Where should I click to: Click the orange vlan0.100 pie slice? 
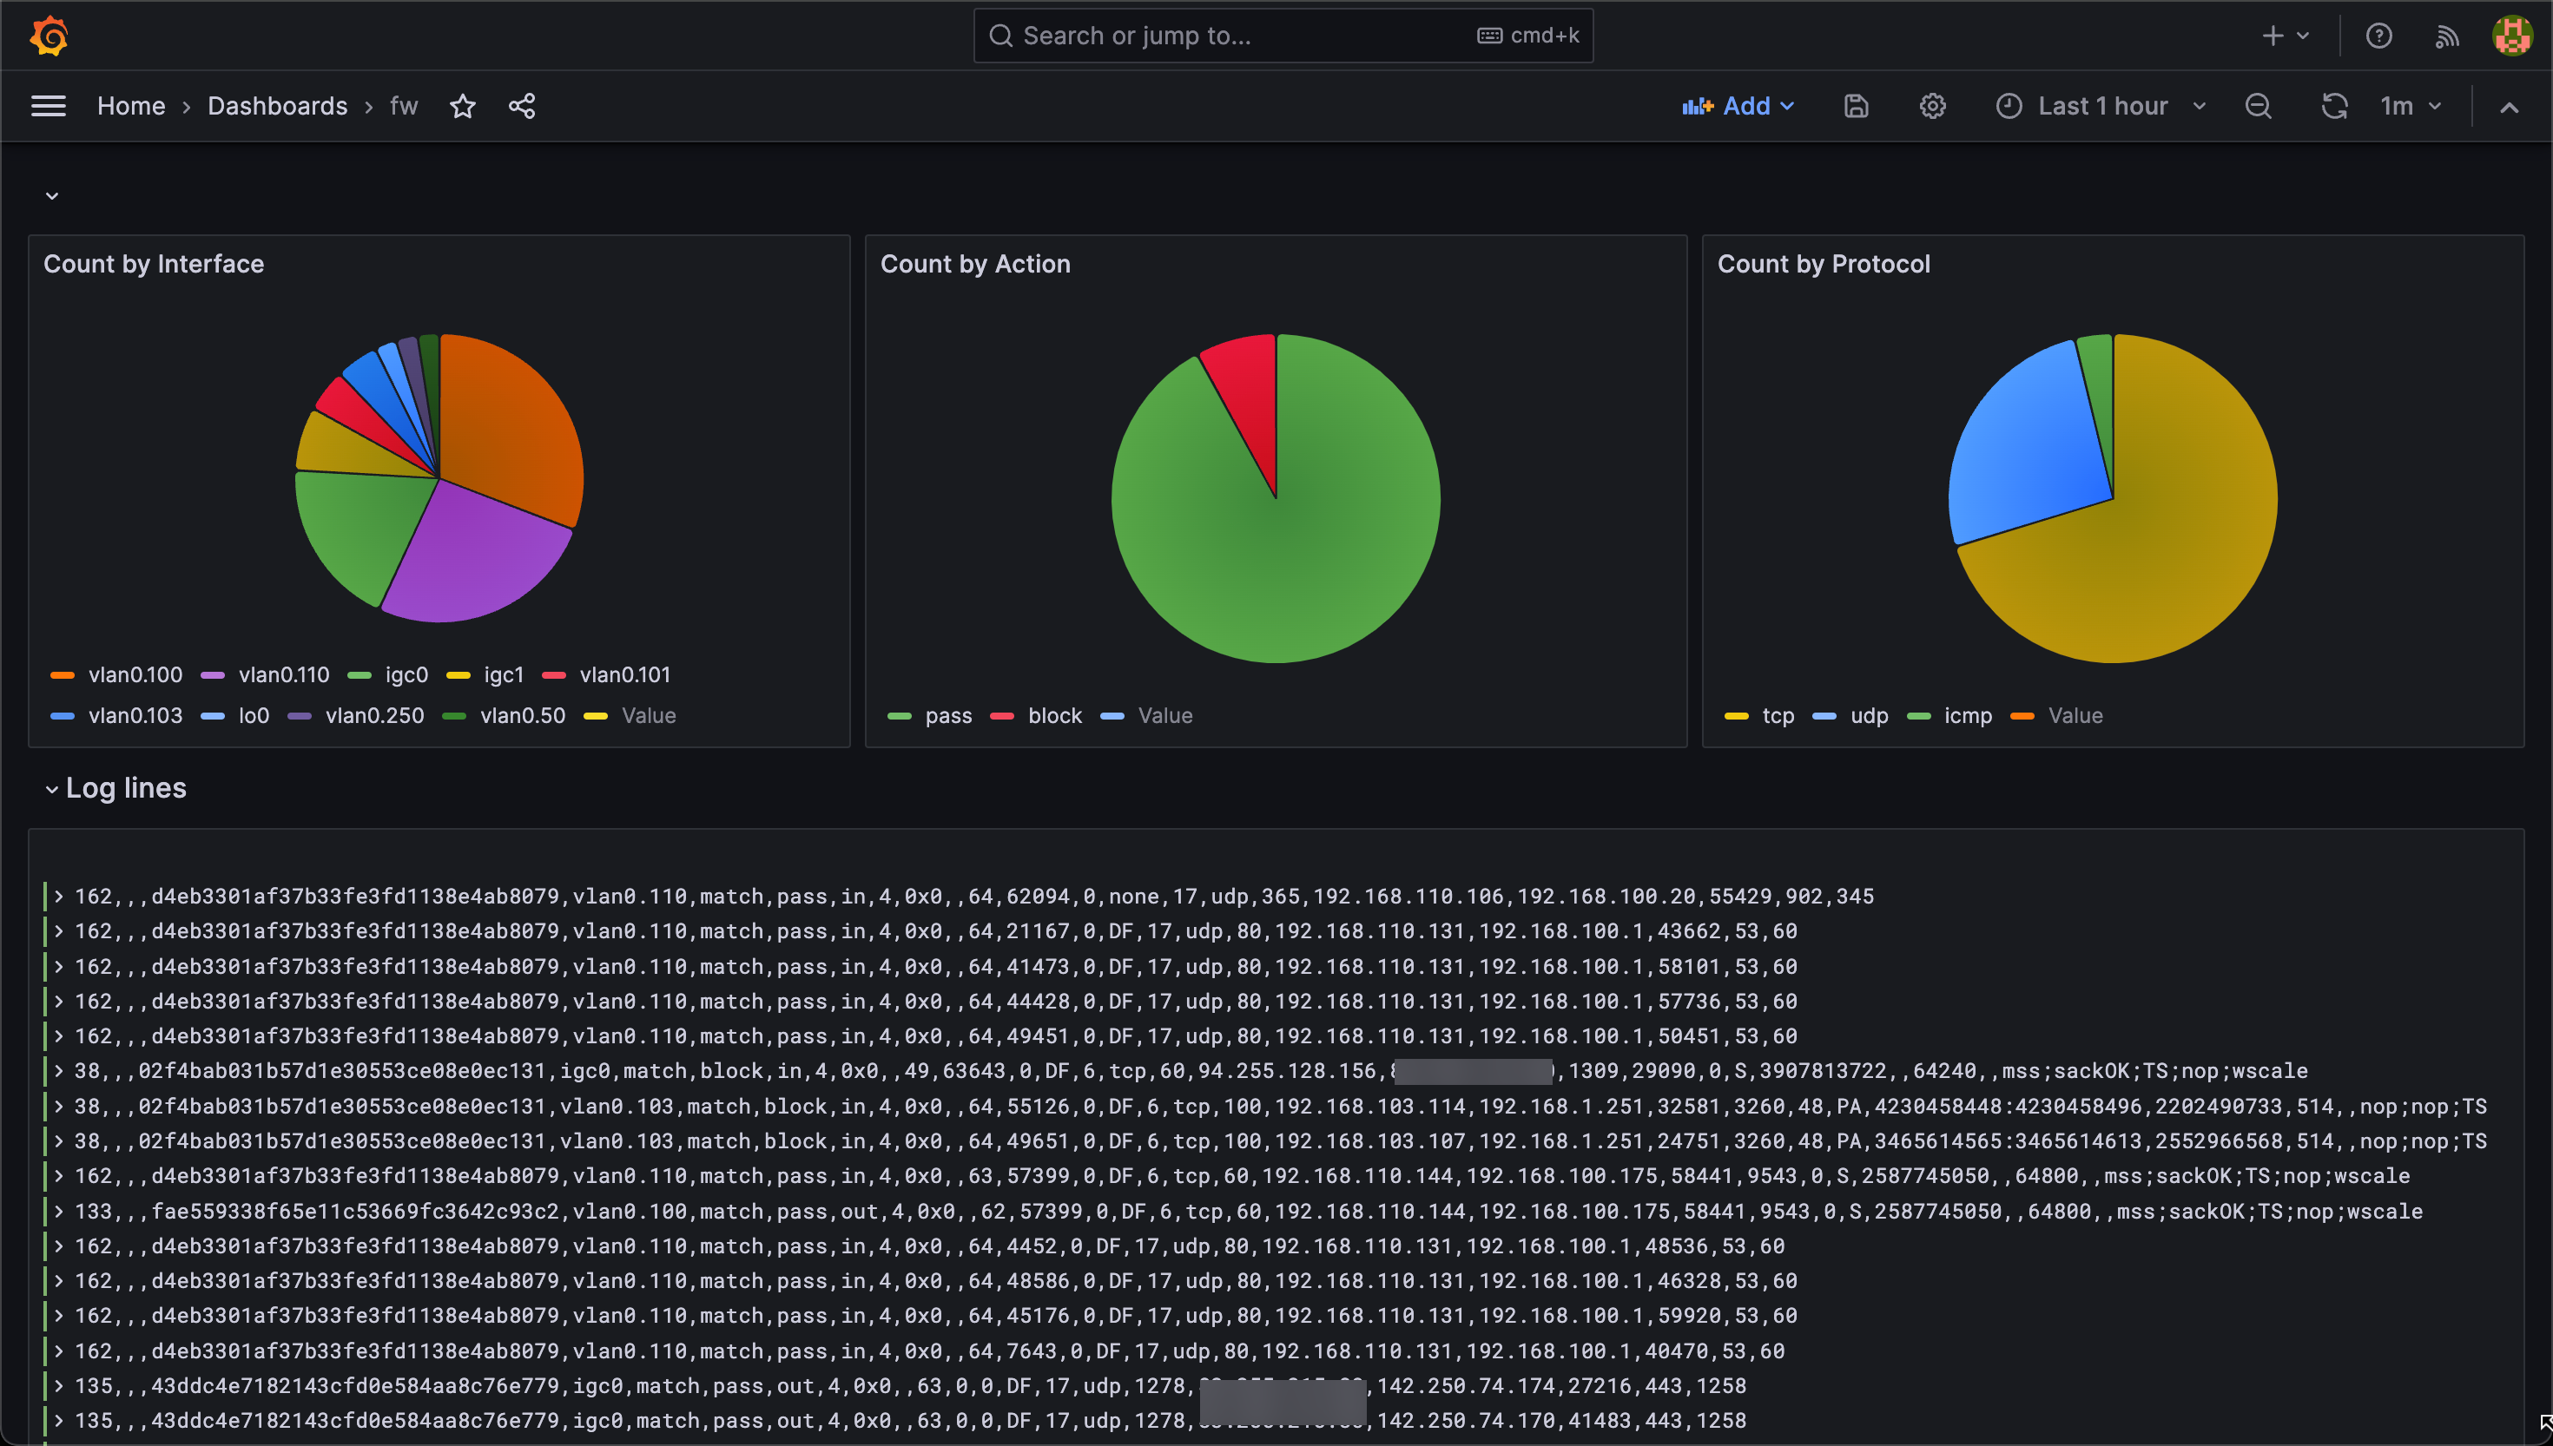(x=511, y=427)
